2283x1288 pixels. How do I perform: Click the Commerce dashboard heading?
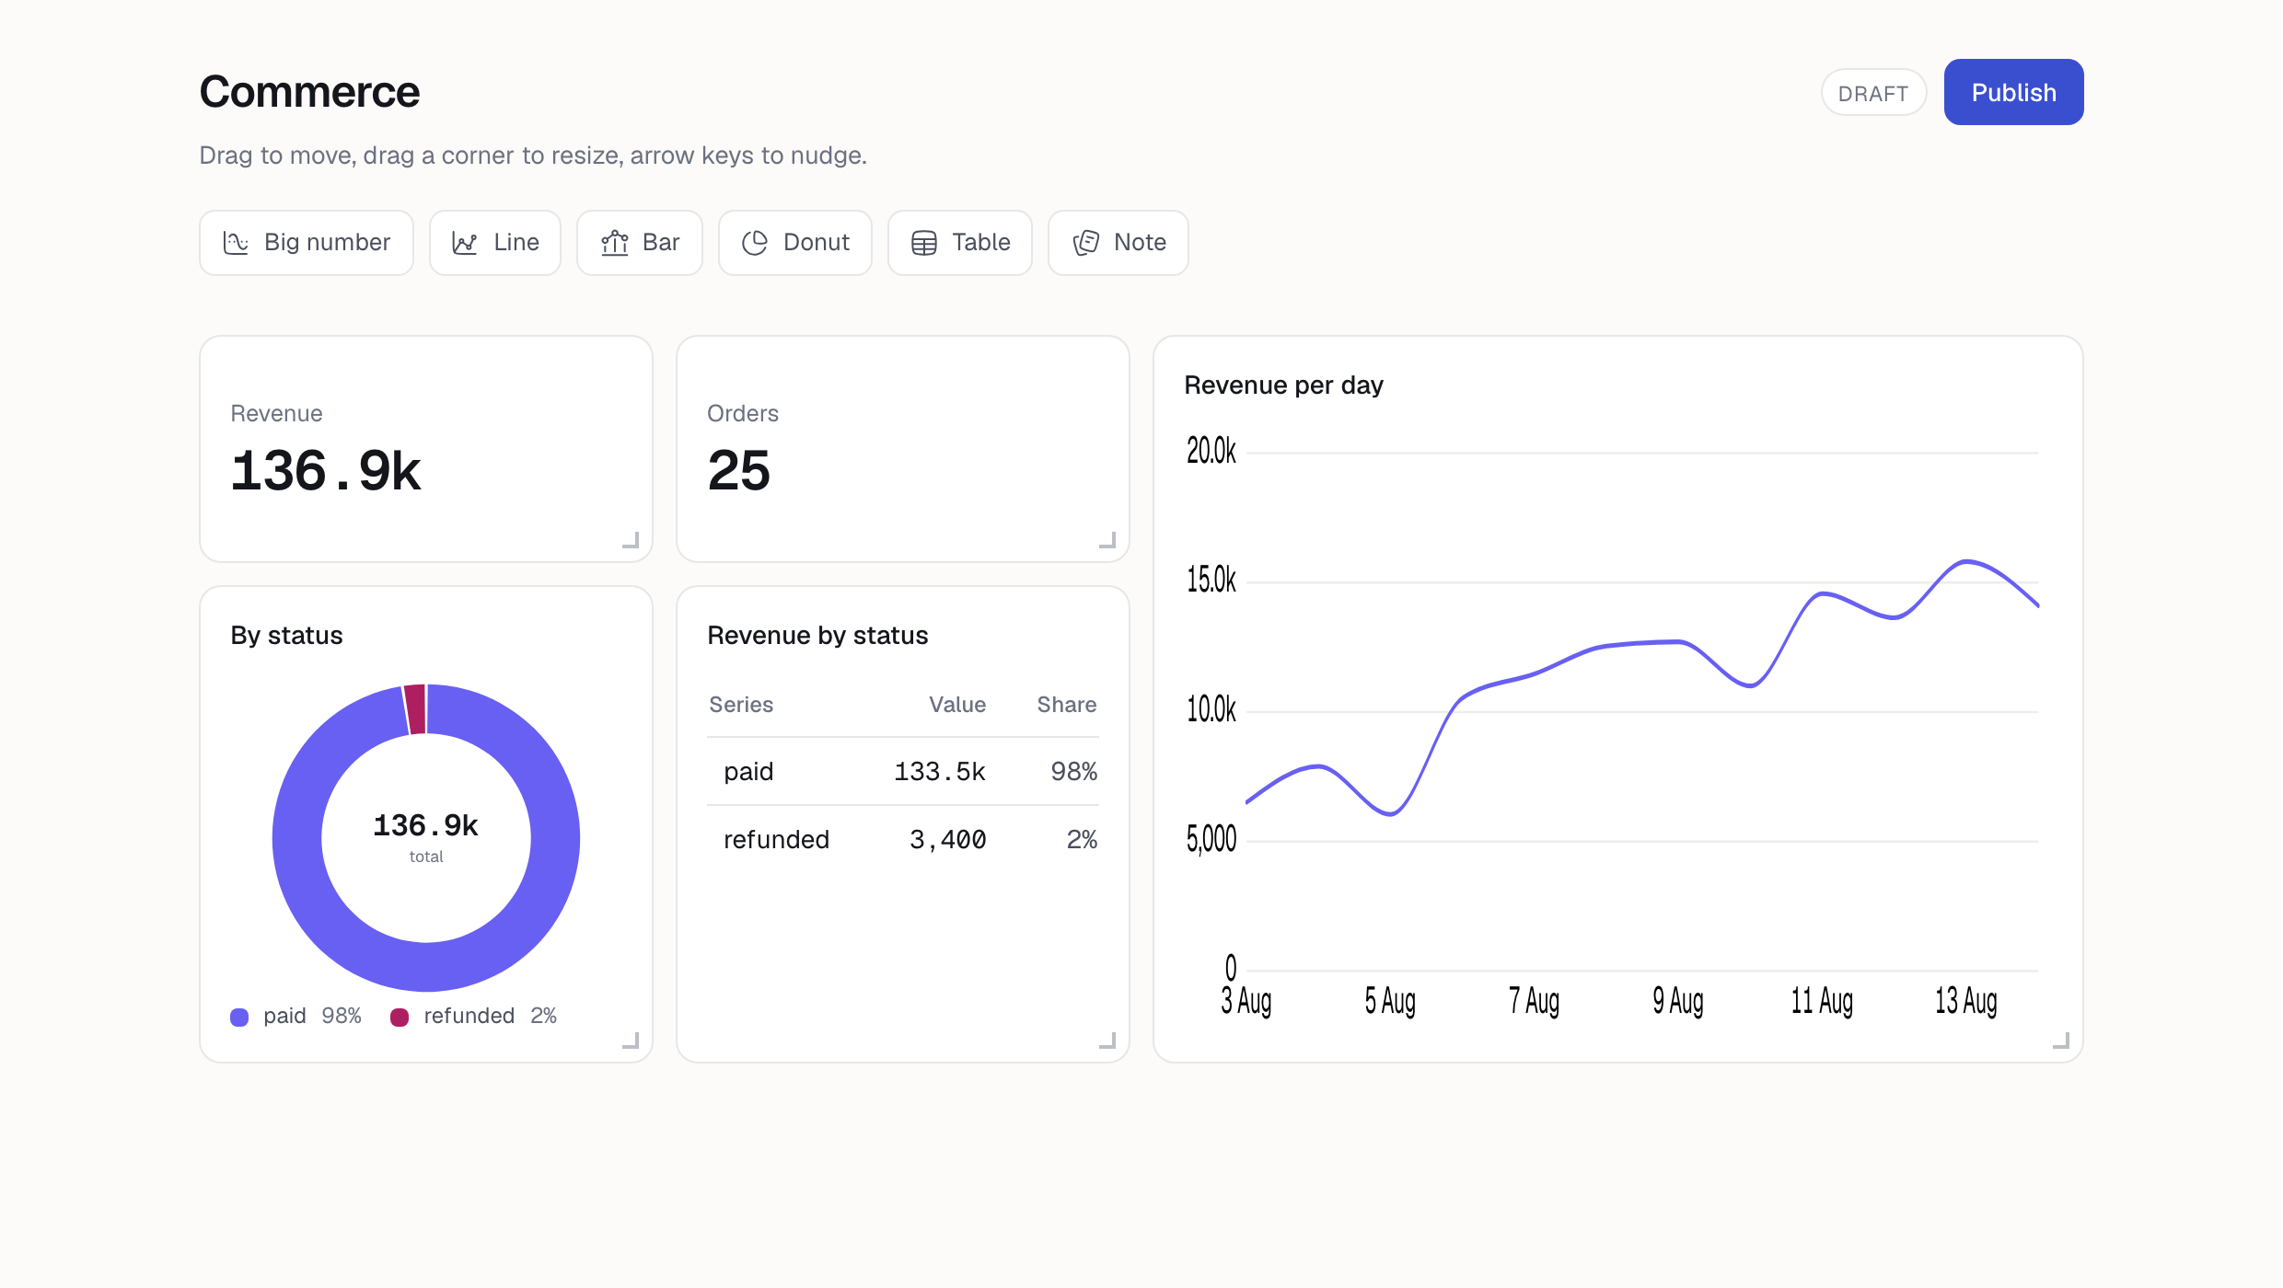[x=309, y=92]
